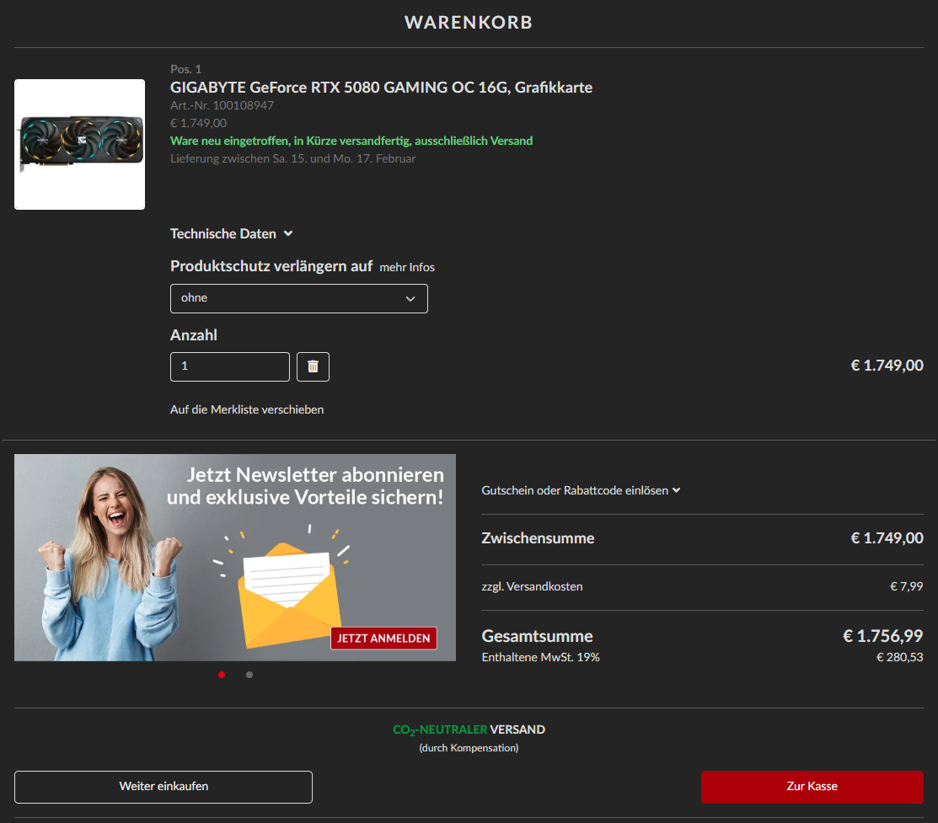
Task: Click the Zwischensumme value € 1.749,00
Action: pyautogui.click(x=887, y=538)
